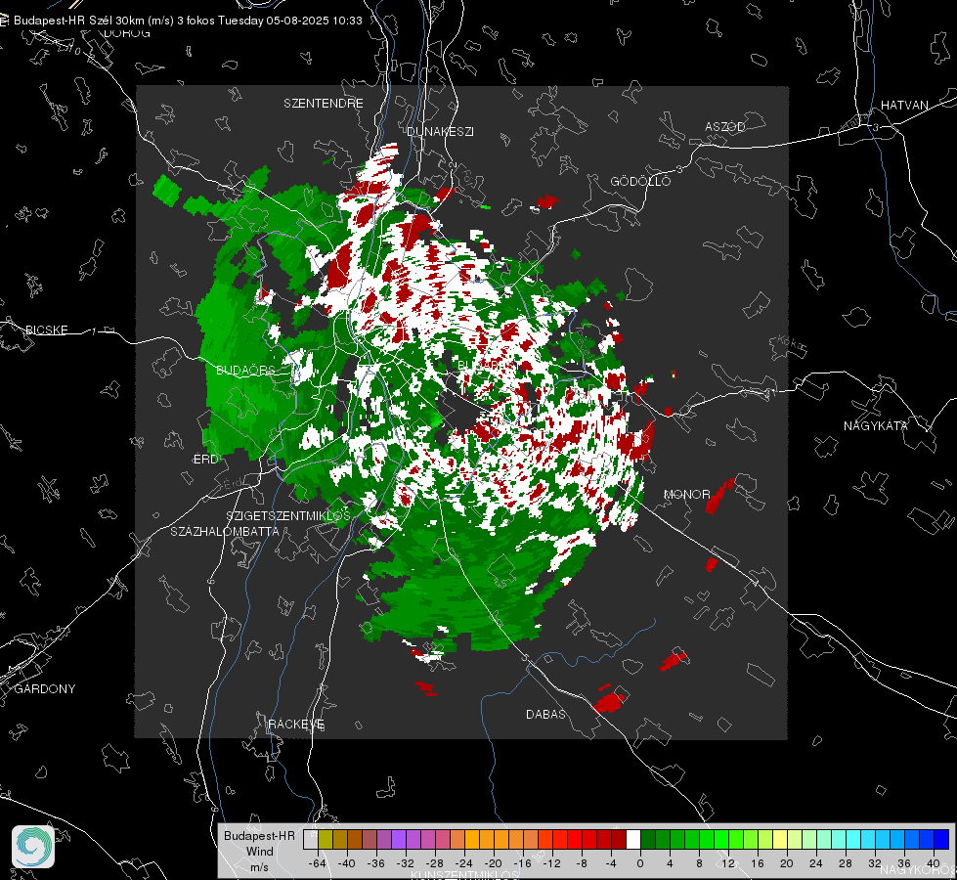Click the -24 value on legend scale
The height and width of the screenshot is (880, 957).
[464, 863]
